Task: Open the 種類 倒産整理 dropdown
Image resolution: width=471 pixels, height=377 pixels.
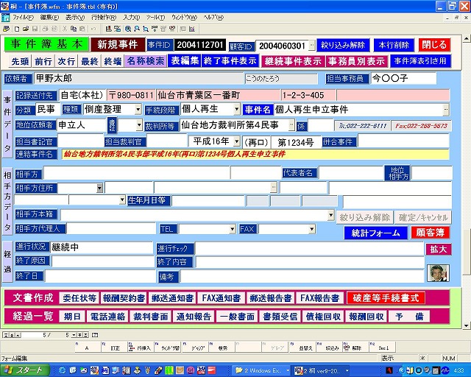Action: coord(138,109)
